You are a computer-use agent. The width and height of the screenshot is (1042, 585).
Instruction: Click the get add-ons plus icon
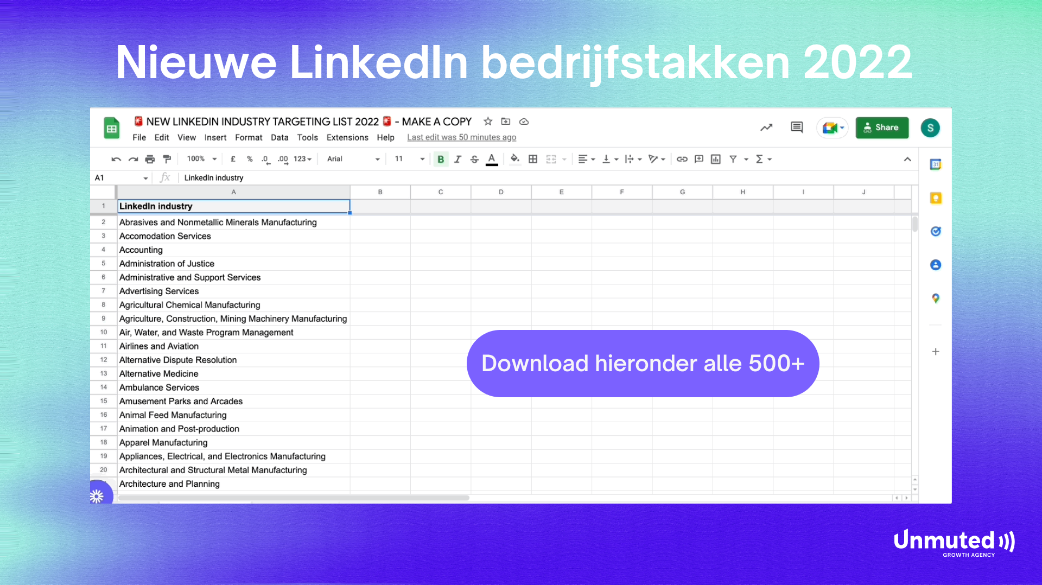pyautogui.click(x=935, y=352)
